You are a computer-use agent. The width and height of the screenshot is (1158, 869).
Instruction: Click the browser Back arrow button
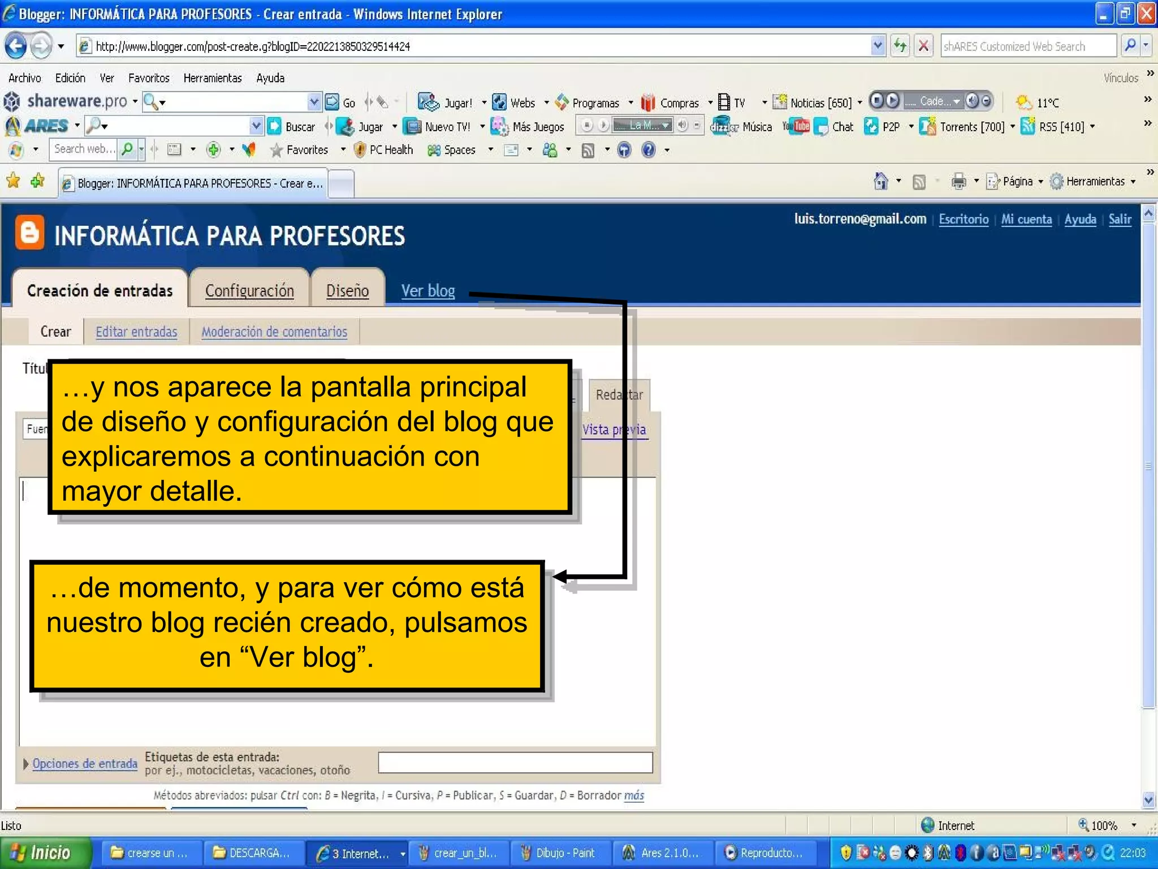(x=16, y=46)
